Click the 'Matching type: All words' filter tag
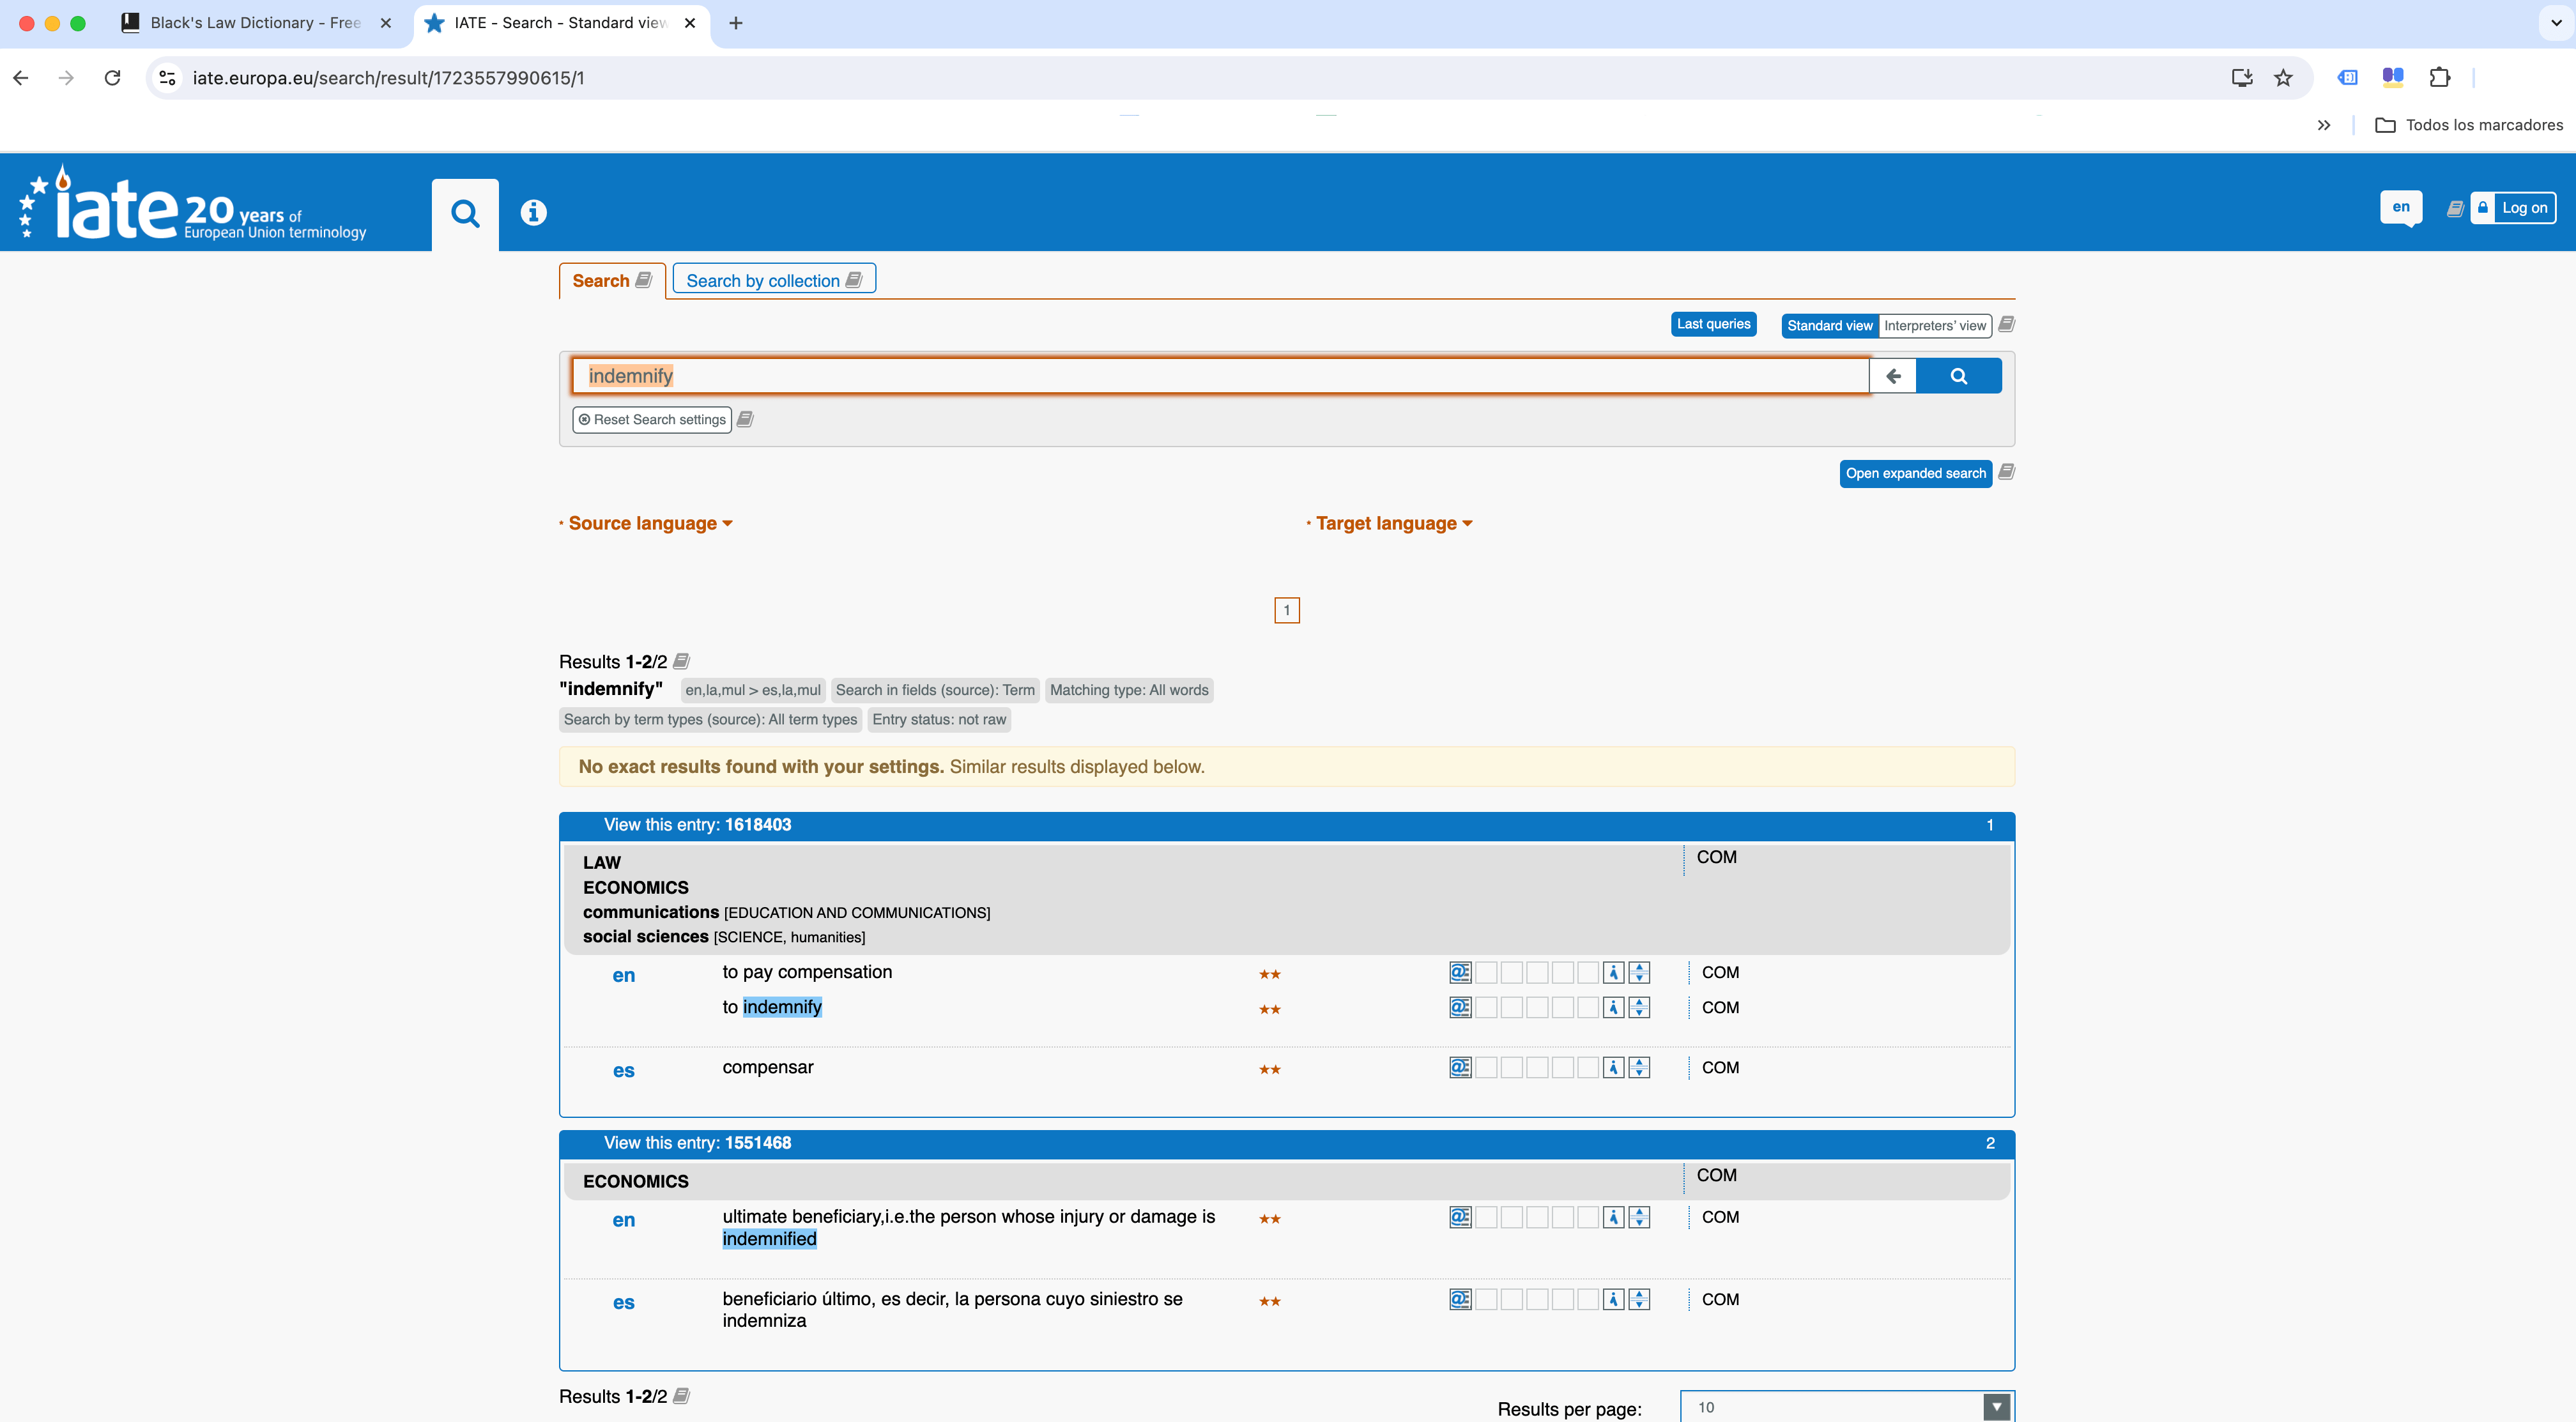The height and width of the screenshot is (1422, 2576). 1129,690
